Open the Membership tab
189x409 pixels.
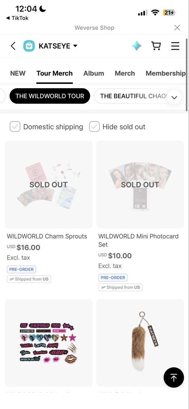coord(166,73)
